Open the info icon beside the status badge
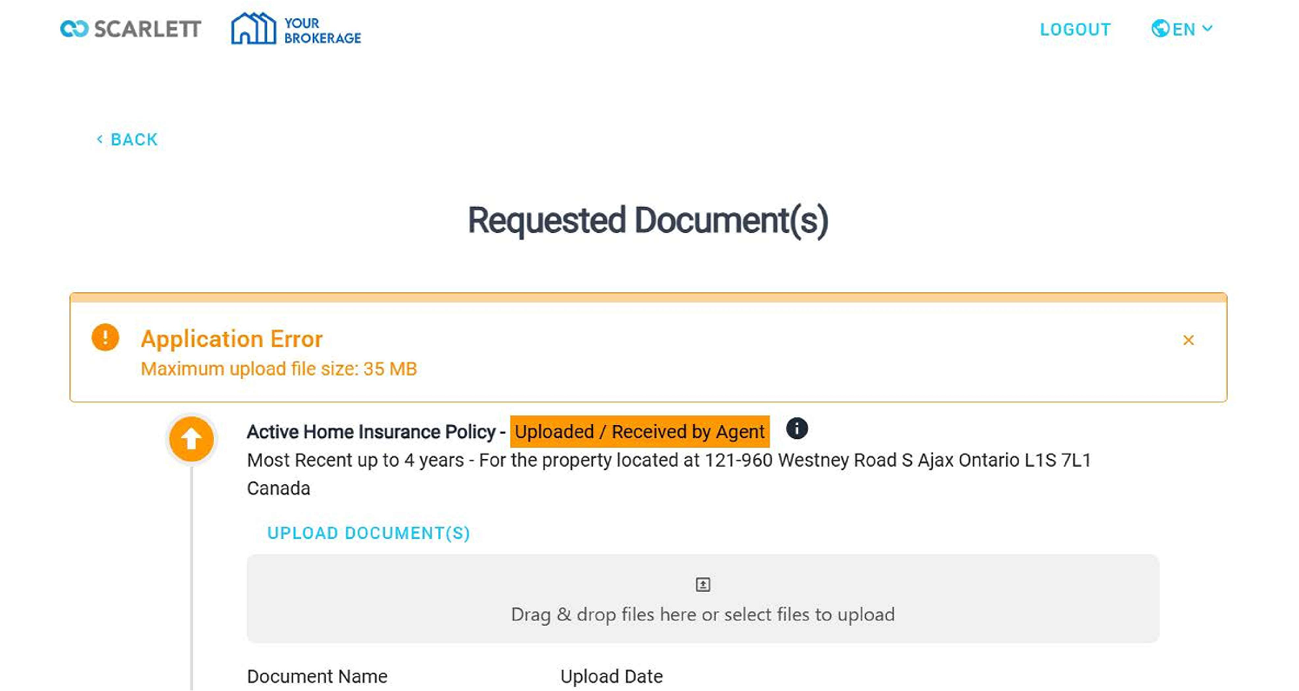Screen dimensions: 1299x691 (x=796, y=429)
